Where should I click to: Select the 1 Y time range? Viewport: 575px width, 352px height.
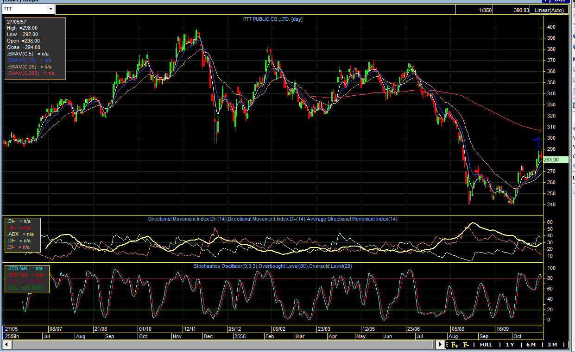(510, 345)
